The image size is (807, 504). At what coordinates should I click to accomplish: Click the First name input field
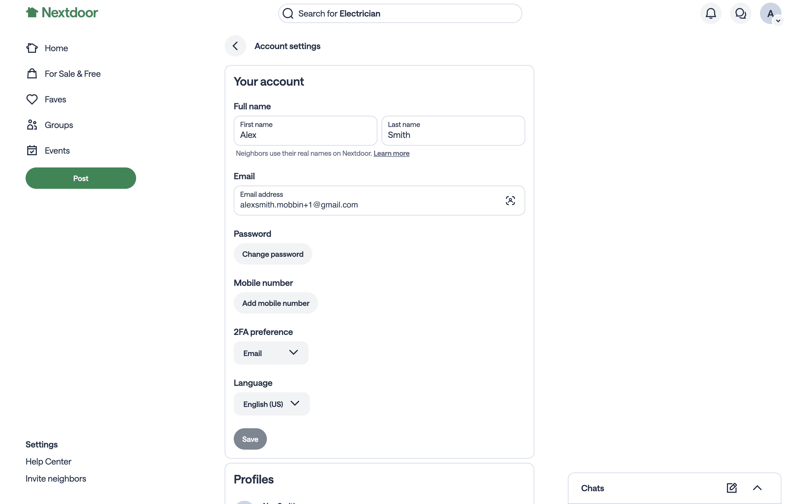305,131
